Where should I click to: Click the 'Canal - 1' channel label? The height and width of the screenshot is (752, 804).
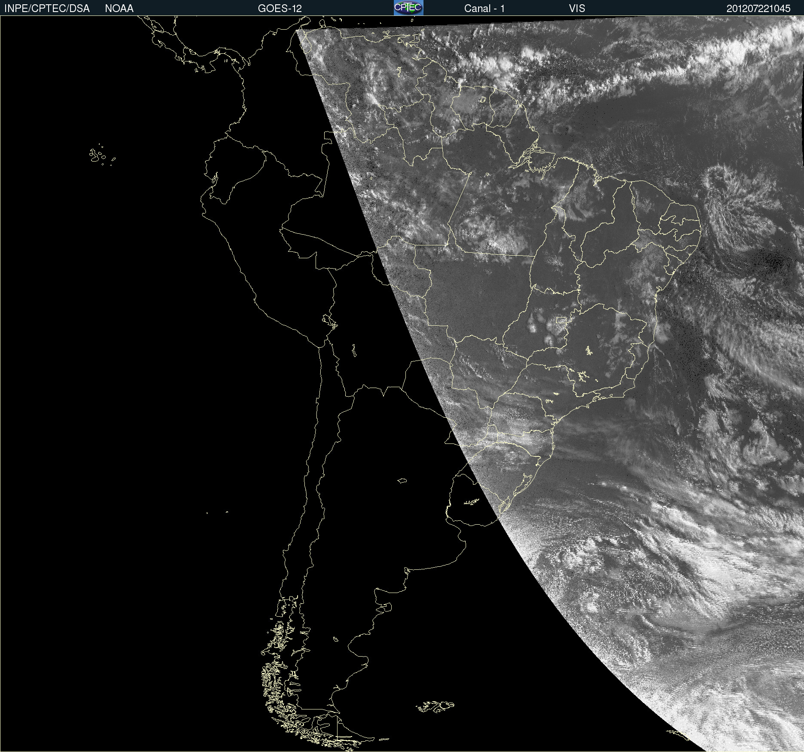tap(484, 9)
